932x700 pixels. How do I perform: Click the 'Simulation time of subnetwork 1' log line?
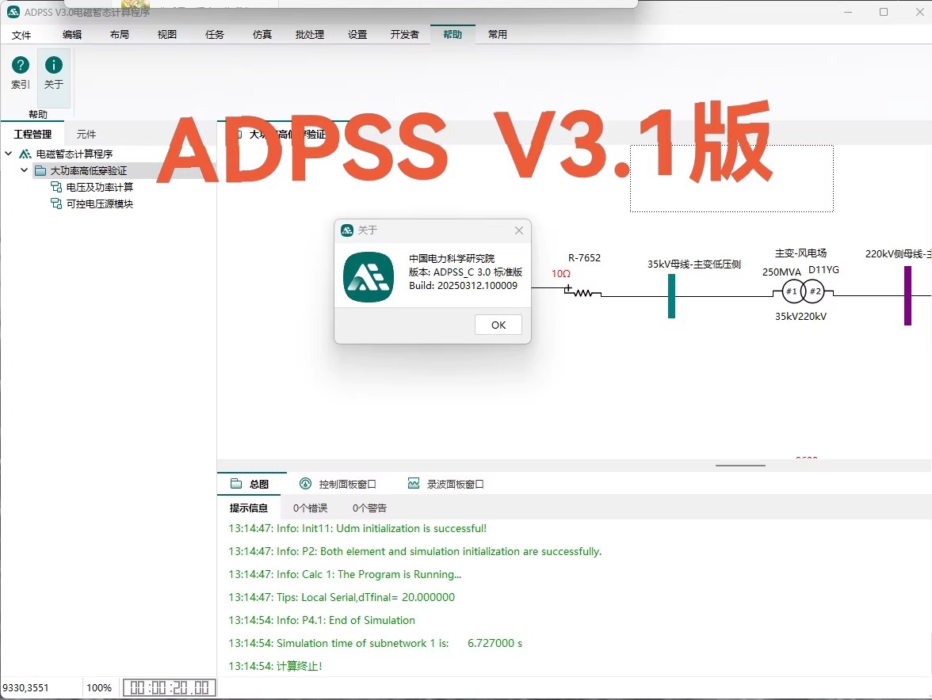[x=375, y=643]
